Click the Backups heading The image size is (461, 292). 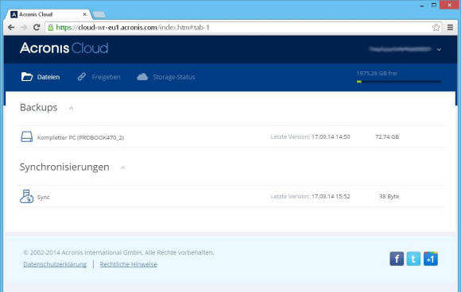tap(38, 107)
